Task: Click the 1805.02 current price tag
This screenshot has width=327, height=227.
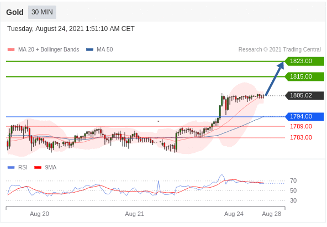Action: click(x=304, y=96)
